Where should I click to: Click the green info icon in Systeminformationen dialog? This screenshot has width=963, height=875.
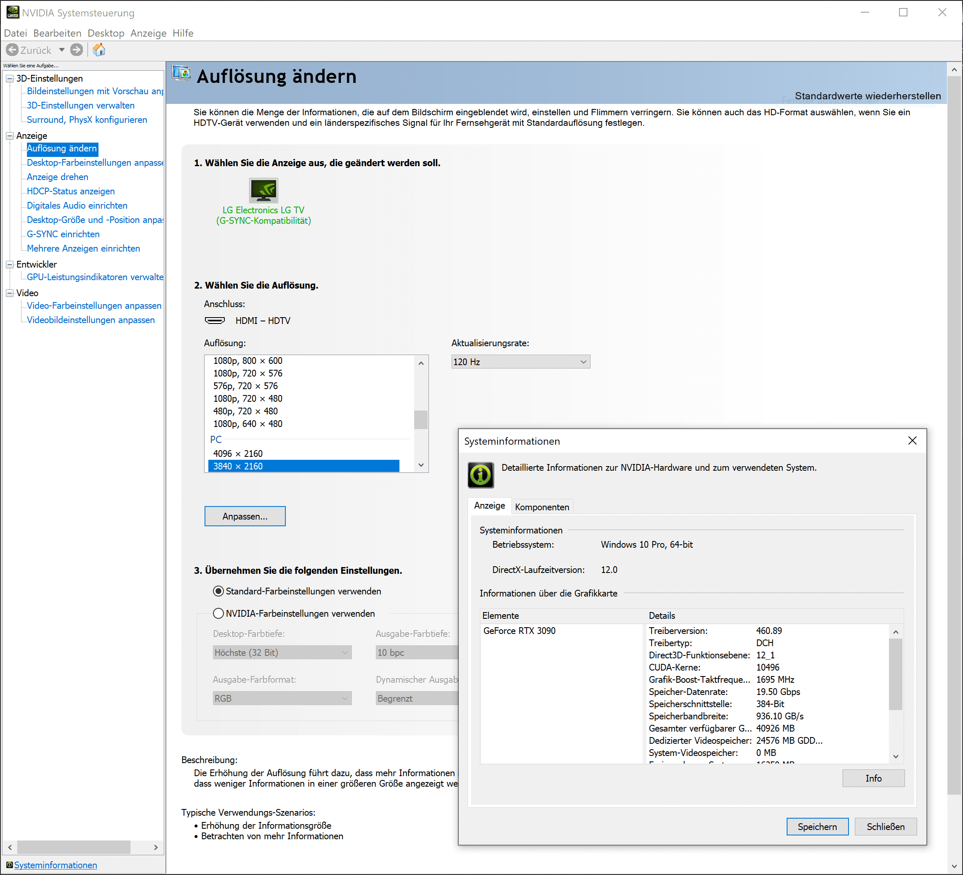coord(481,475)
